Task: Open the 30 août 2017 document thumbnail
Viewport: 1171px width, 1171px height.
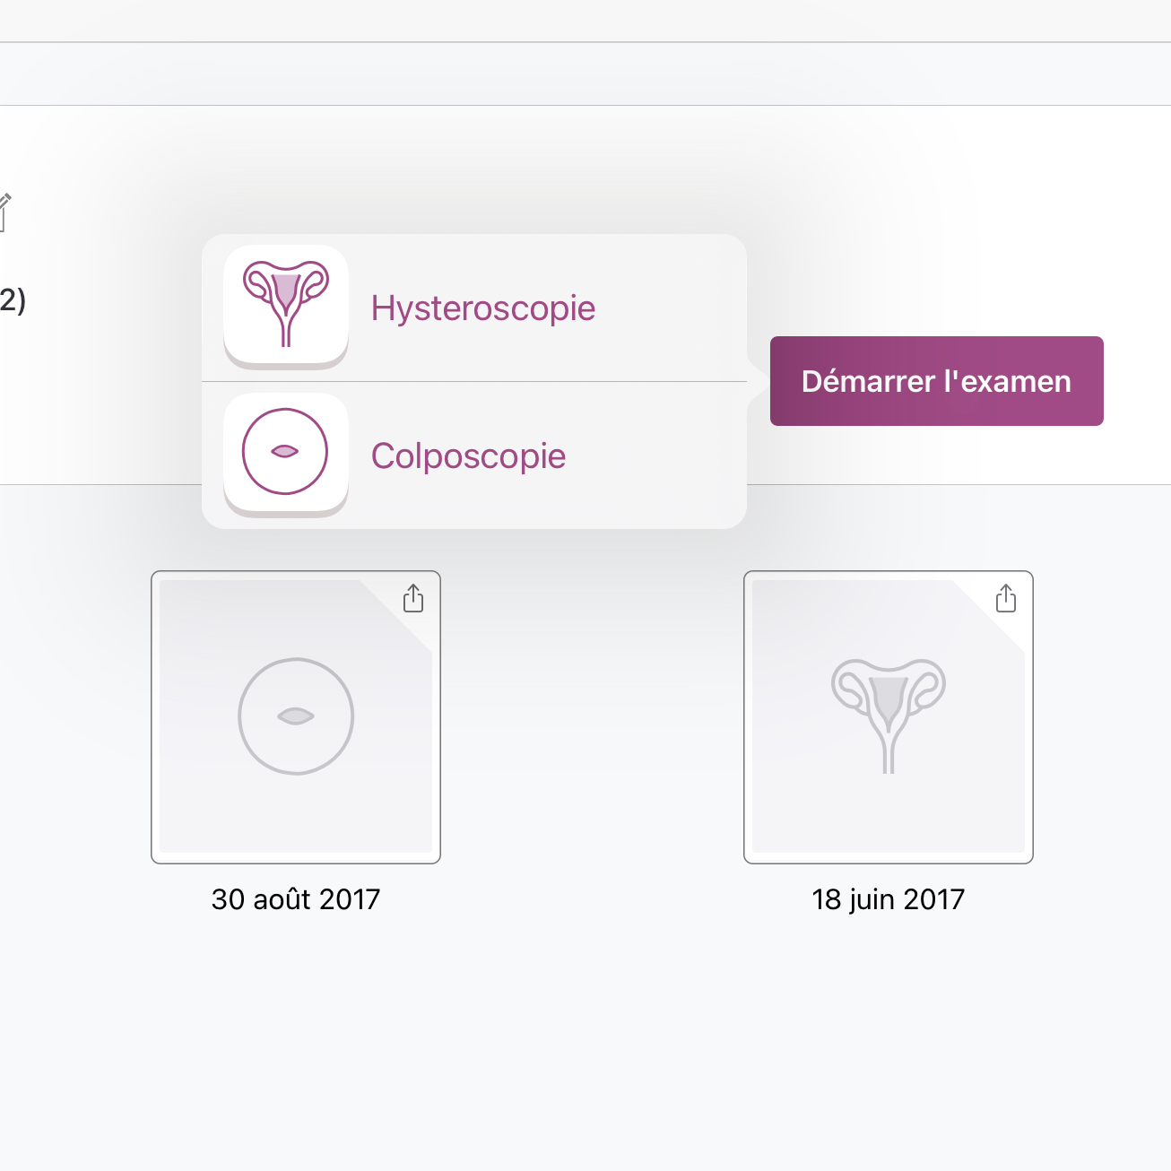Action: (x=296, y=717)
